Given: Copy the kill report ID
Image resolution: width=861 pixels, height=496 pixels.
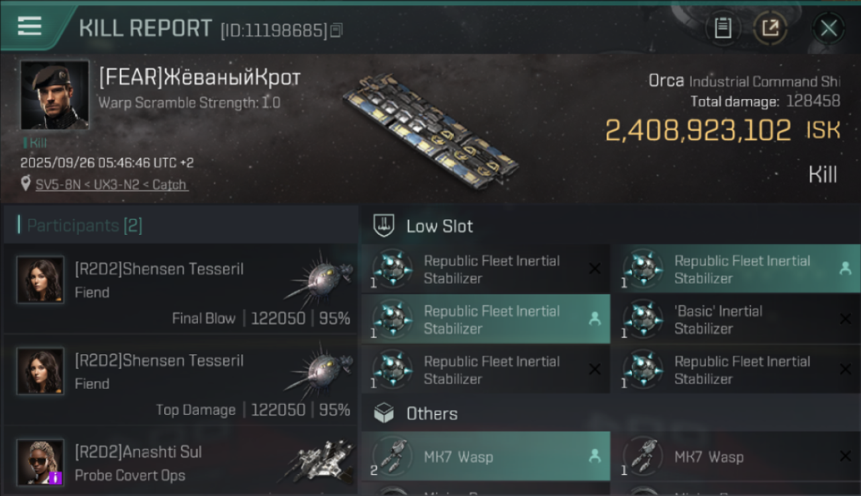Looking at the screenshot, I should point(336,30).
